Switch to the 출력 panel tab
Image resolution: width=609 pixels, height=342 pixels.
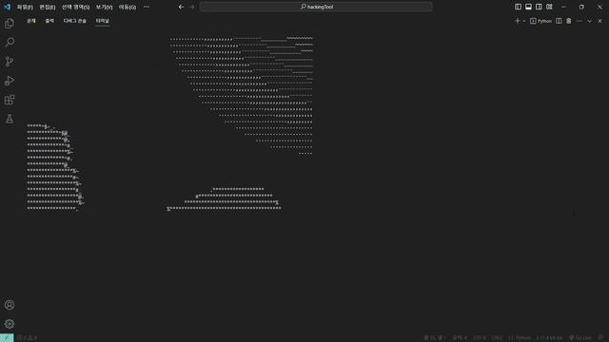pyautogui.click(x=49, y=21)
